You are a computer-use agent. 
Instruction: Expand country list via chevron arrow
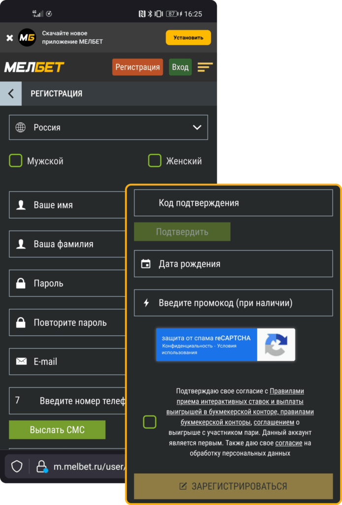point(197,128)
